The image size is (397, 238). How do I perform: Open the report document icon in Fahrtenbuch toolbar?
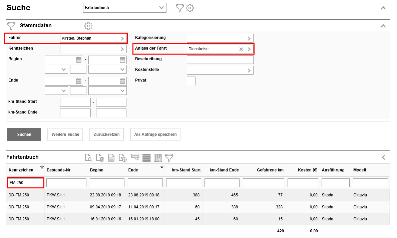click(x=111, y=158)
